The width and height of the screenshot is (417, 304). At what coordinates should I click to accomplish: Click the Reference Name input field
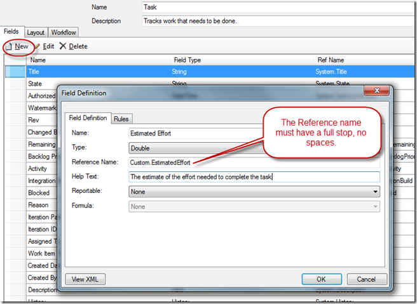[x=254, y=162]
